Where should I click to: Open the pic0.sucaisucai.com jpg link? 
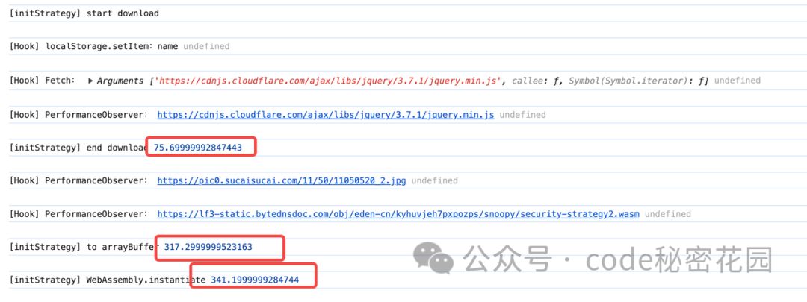click(x=281, y=180)
